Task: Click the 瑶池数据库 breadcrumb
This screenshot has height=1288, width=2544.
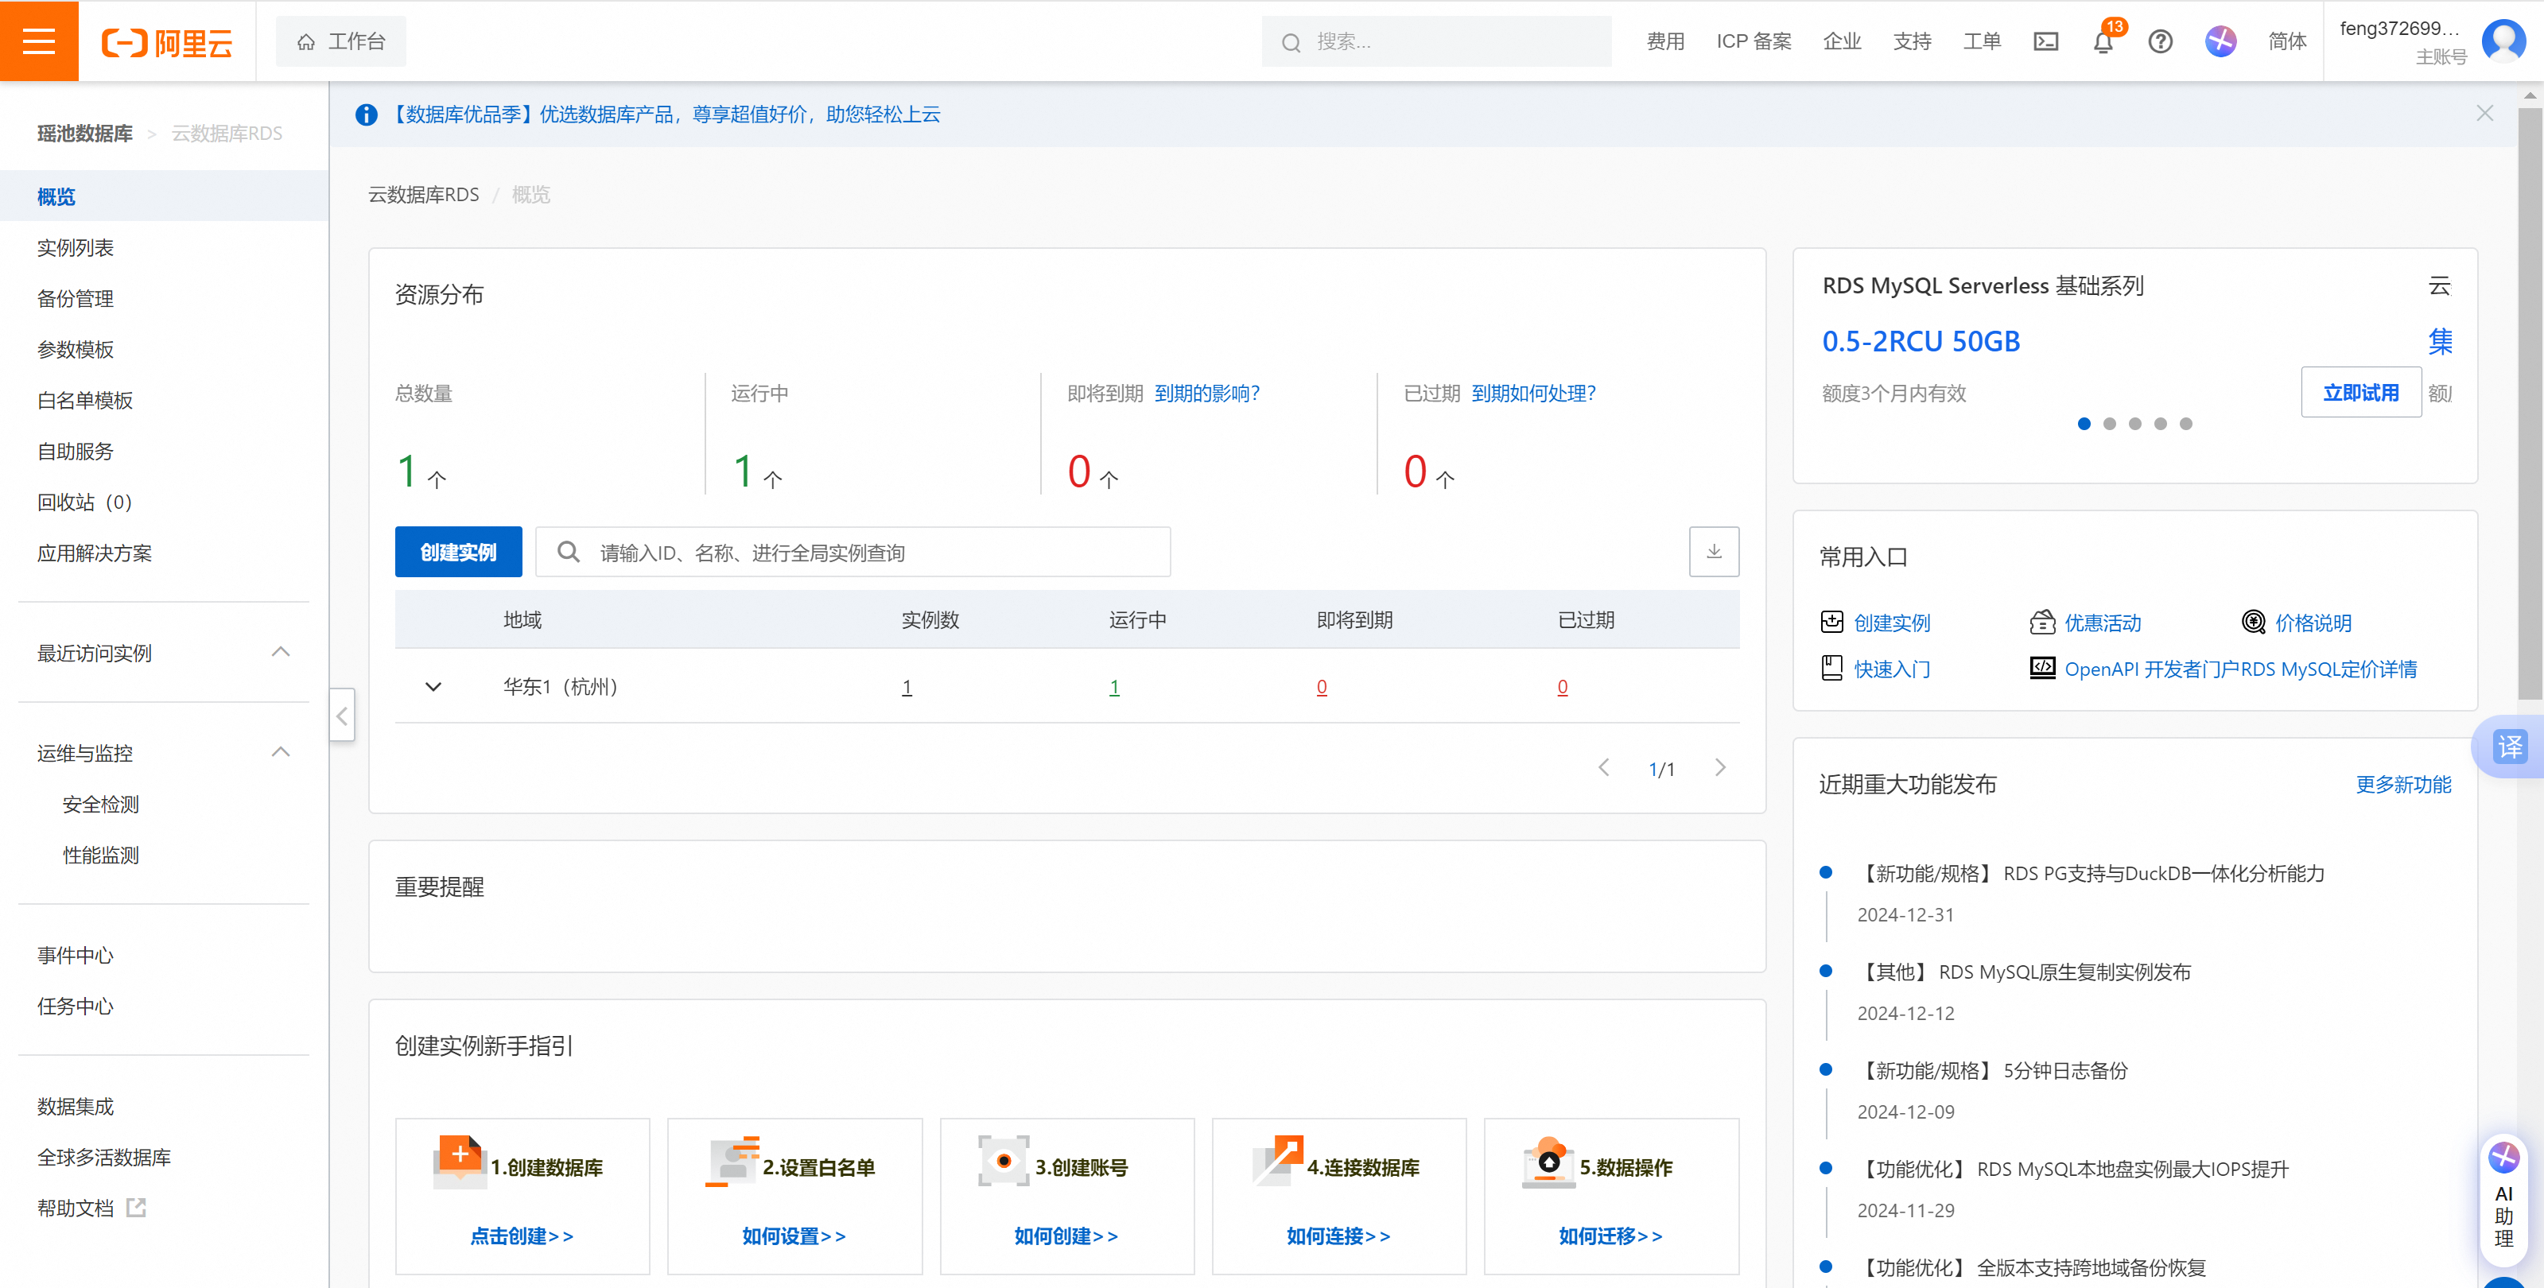Action: (x=85, y=132)
